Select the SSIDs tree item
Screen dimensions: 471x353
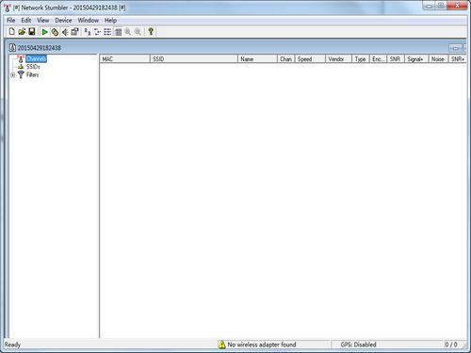33,67
